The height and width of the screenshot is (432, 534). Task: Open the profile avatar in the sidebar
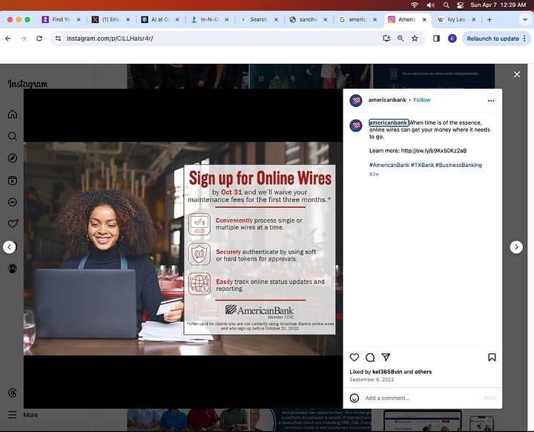(13, 269)
